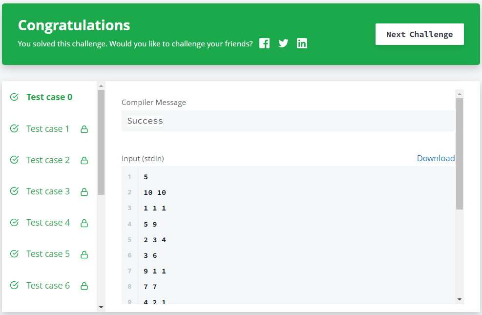Click output panel scrollbar thumb
The image size is (482, 315).
(x=460, y=154)
